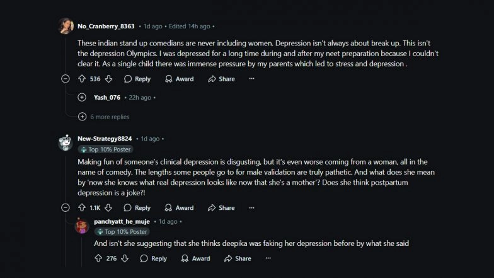The width and height of the screenshot is (494, 278).
Task: Open username link New-Strategy8824
Action: click(x=105, y=139)
